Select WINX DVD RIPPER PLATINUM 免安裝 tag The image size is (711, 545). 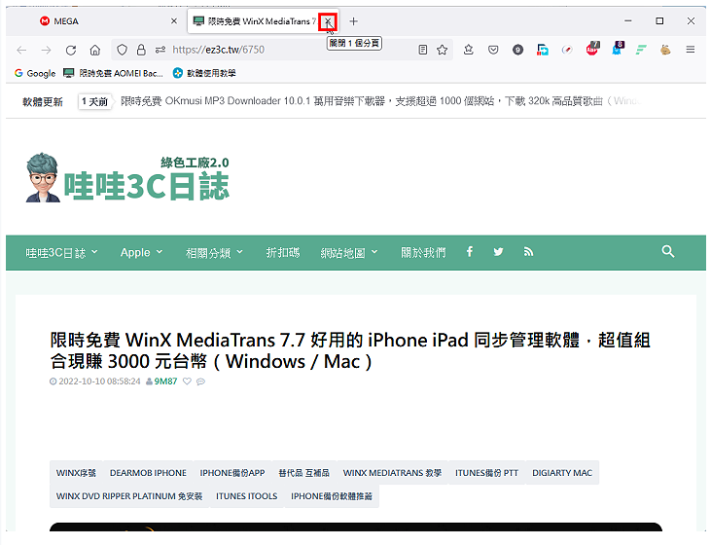(x=129, y=496)
